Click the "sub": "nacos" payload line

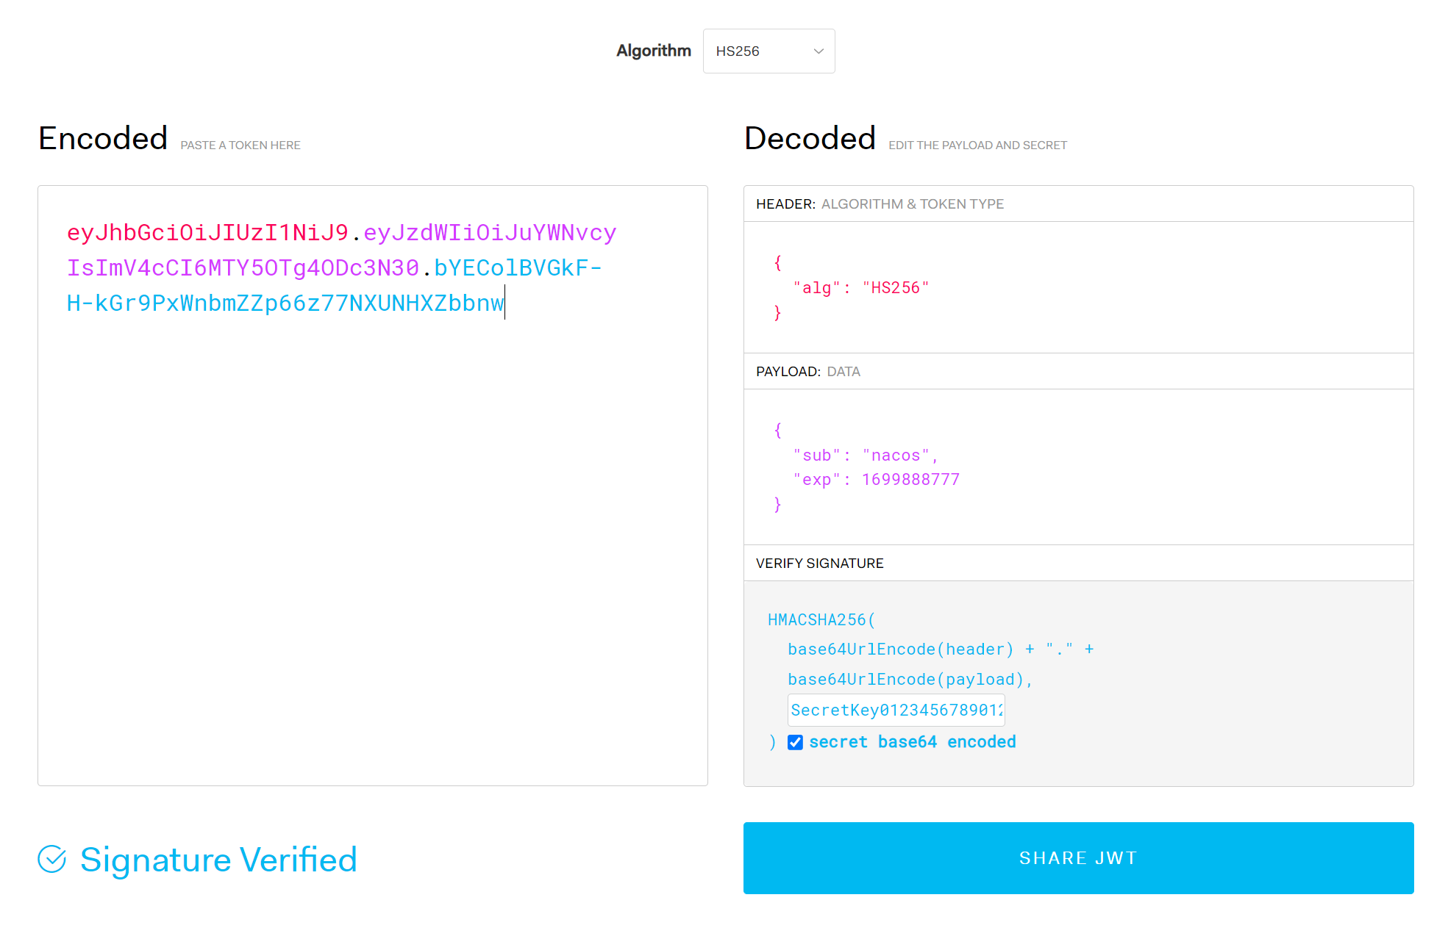(x=865, y=456)
